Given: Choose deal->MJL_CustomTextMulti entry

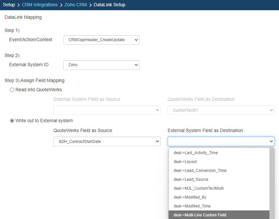Looking at the screenshot, I should click(x=199, y=188).
